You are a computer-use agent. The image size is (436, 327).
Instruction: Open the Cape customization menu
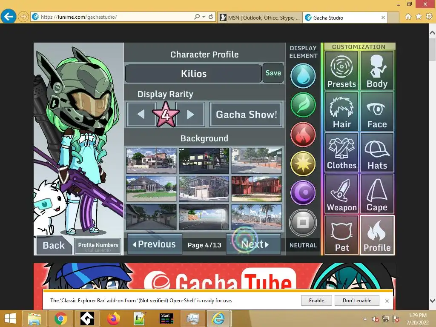[x=377, y=194]
